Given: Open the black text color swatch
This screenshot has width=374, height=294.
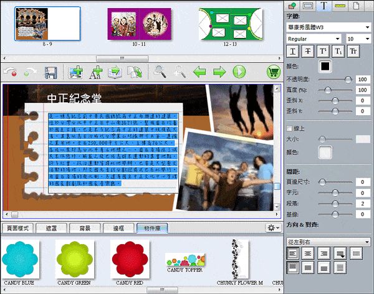Looking at the screenshot, I should tap(325, 66).
